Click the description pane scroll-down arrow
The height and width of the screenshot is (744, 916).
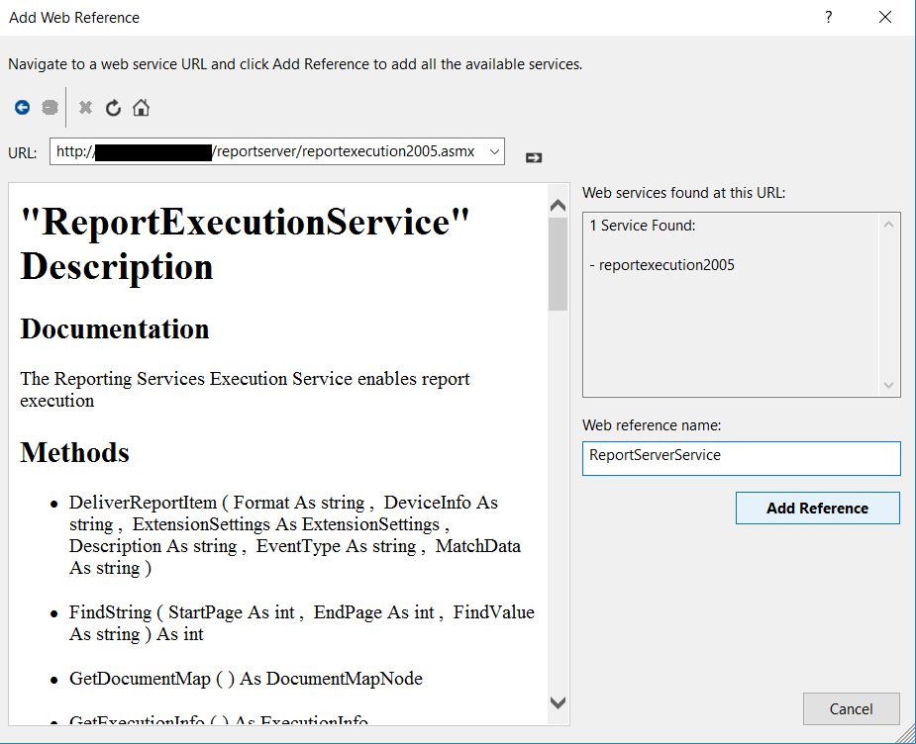click(x=558, y=704)
